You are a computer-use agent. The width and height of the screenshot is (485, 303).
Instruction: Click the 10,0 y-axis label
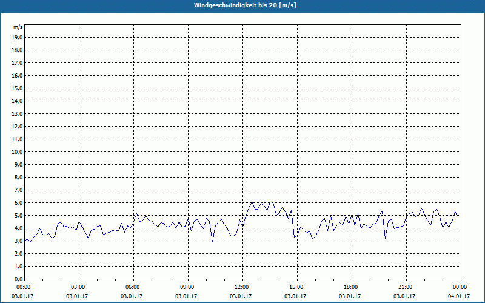pos(18,152)
